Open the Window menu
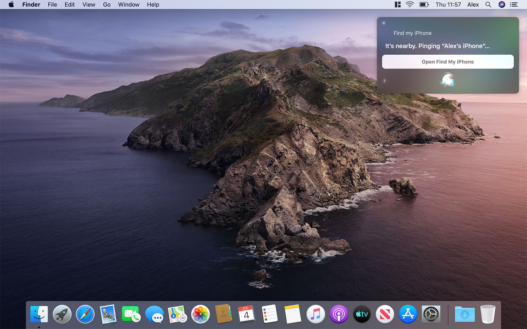This screenshot has width=527, height=329. [129, 5]
